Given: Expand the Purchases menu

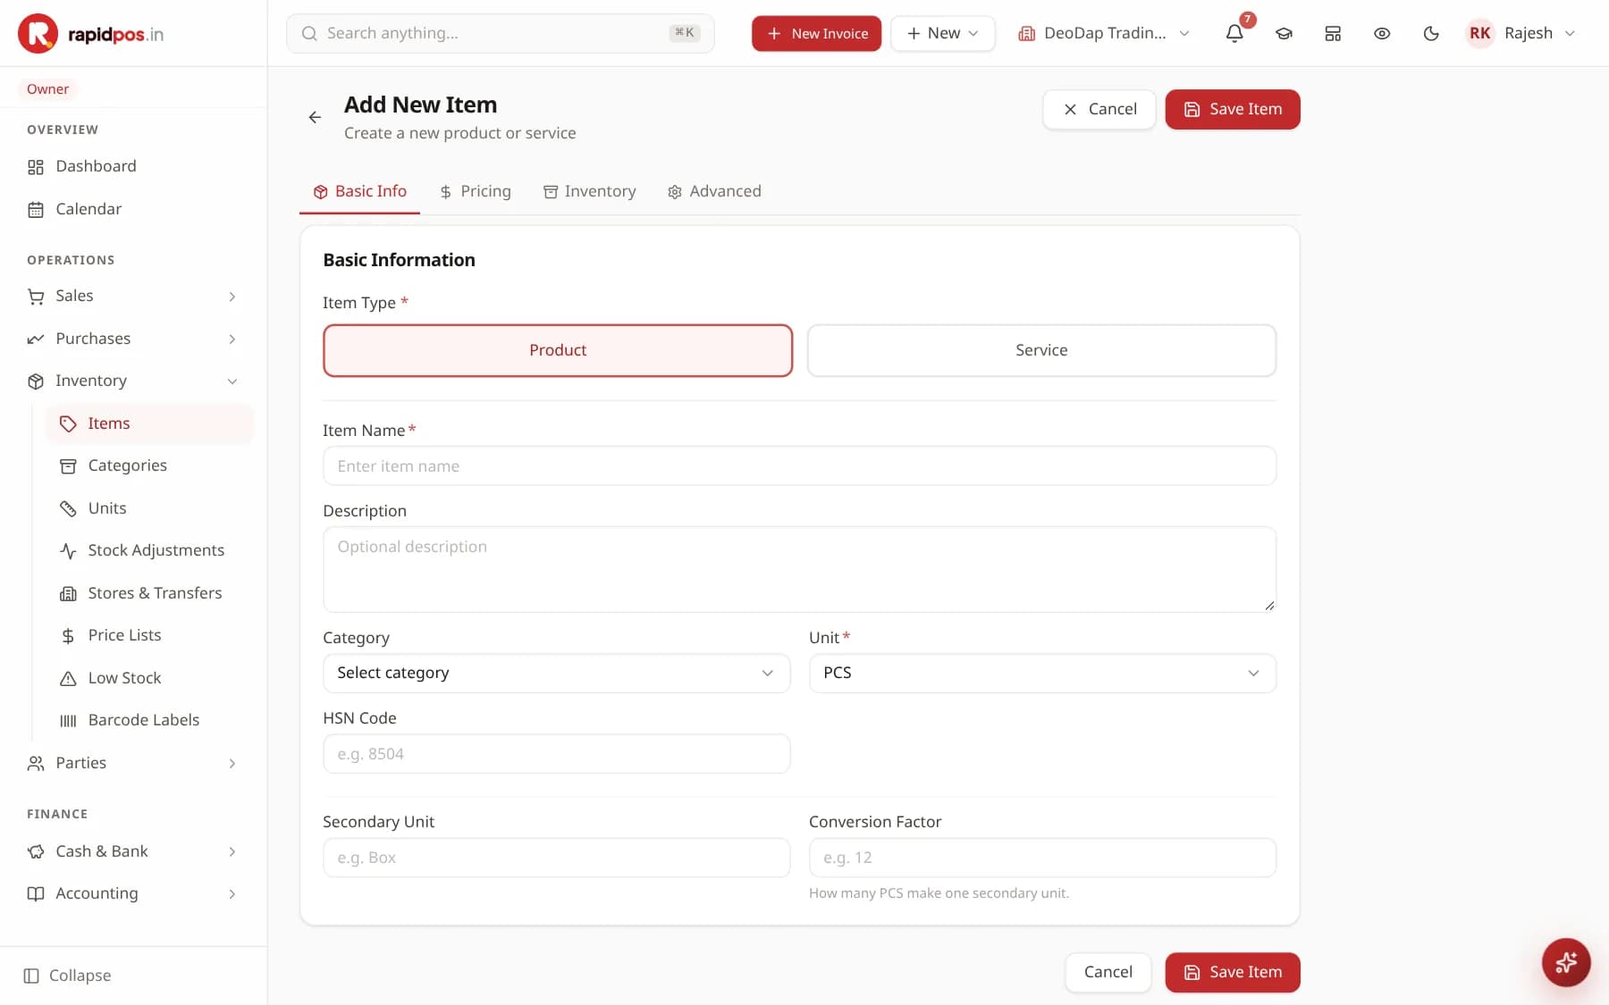Looking at the screenshot, I should [134, 339].
